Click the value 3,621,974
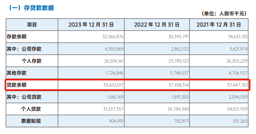Screen dimensions: 256x134 tap(239, 49)
